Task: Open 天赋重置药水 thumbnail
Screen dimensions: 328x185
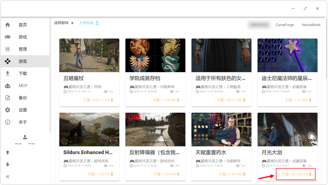Action: [x=221, y=129]
